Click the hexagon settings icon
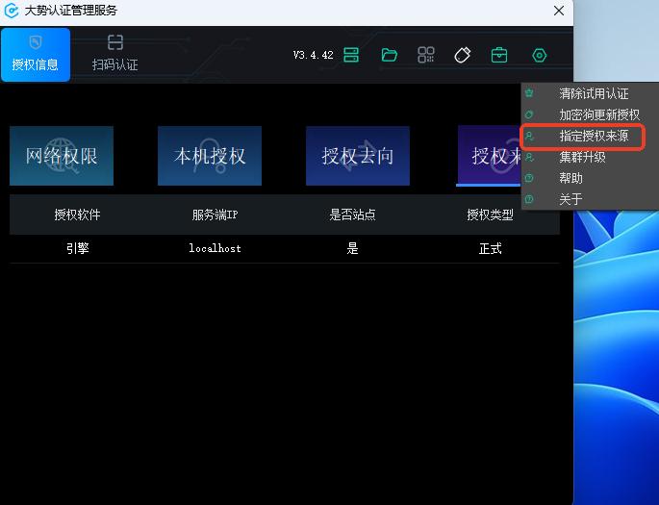 [x=539, y=55]
